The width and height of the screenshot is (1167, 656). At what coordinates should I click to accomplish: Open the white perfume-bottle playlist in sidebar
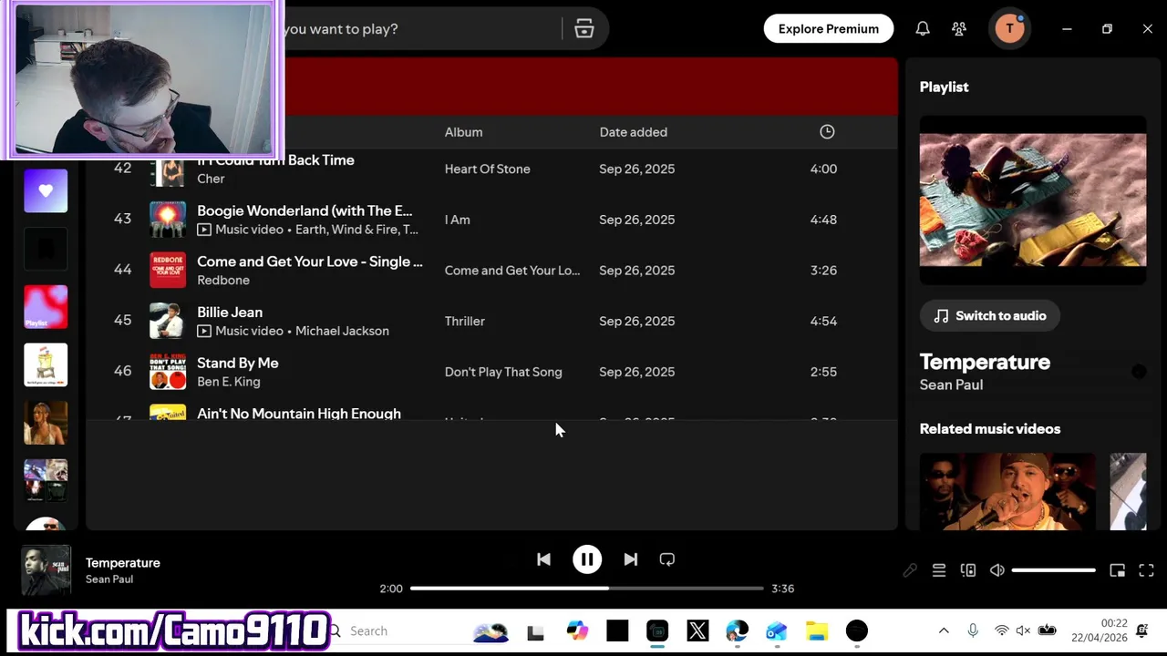coord(46,365)
